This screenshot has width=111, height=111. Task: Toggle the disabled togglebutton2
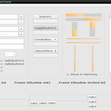tap(46, 33)
